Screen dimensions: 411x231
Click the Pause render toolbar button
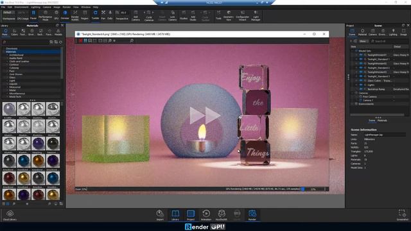[x=33, y=15]
